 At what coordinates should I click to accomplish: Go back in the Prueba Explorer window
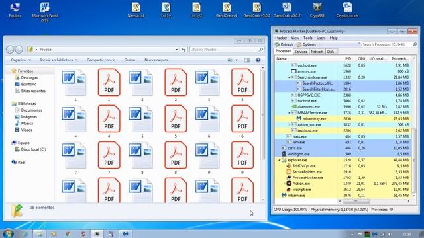[10, 50]
